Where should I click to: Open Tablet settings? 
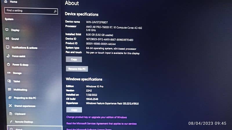point(17,81)
